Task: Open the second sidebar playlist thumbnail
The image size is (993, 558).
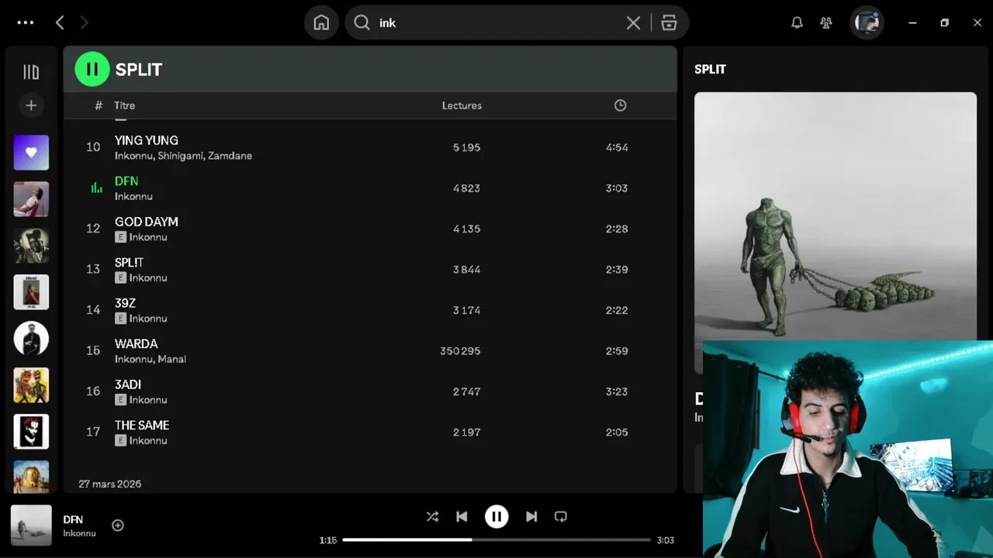Action: (x=31, y=199)
